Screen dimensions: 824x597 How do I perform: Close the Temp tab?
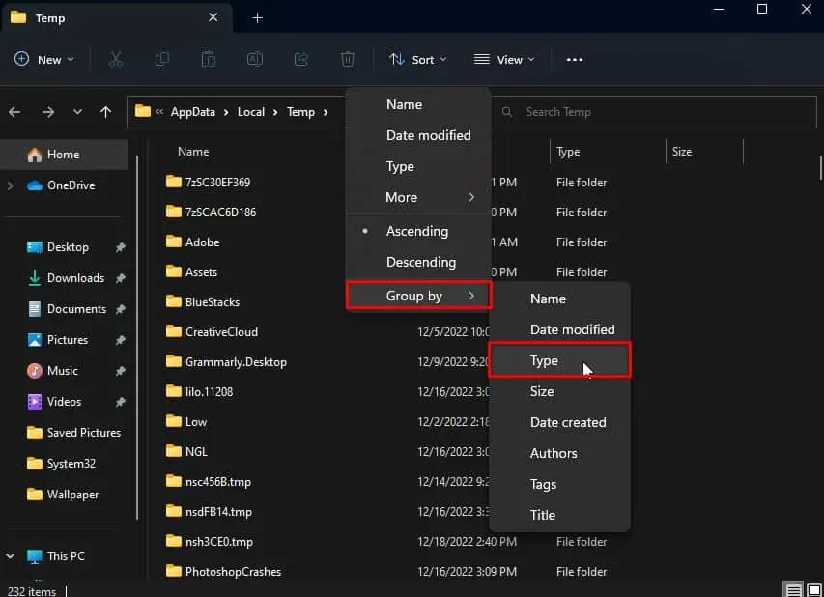213,17
